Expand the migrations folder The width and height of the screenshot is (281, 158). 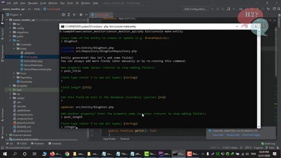pyautogui.click(x=10, y=32)
